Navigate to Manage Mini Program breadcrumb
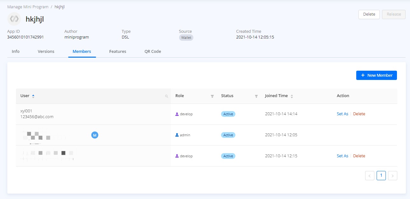Screen dimensions: 410x199 28,7
